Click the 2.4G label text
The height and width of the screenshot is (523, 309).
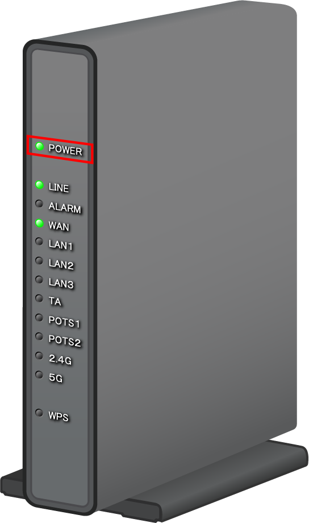(60, 359)
